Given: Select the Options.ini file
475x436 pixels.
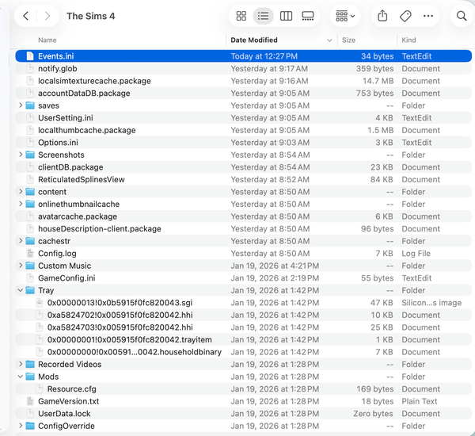Looking at the screenshot, I should pyautogui.click(x=58, y=143).
